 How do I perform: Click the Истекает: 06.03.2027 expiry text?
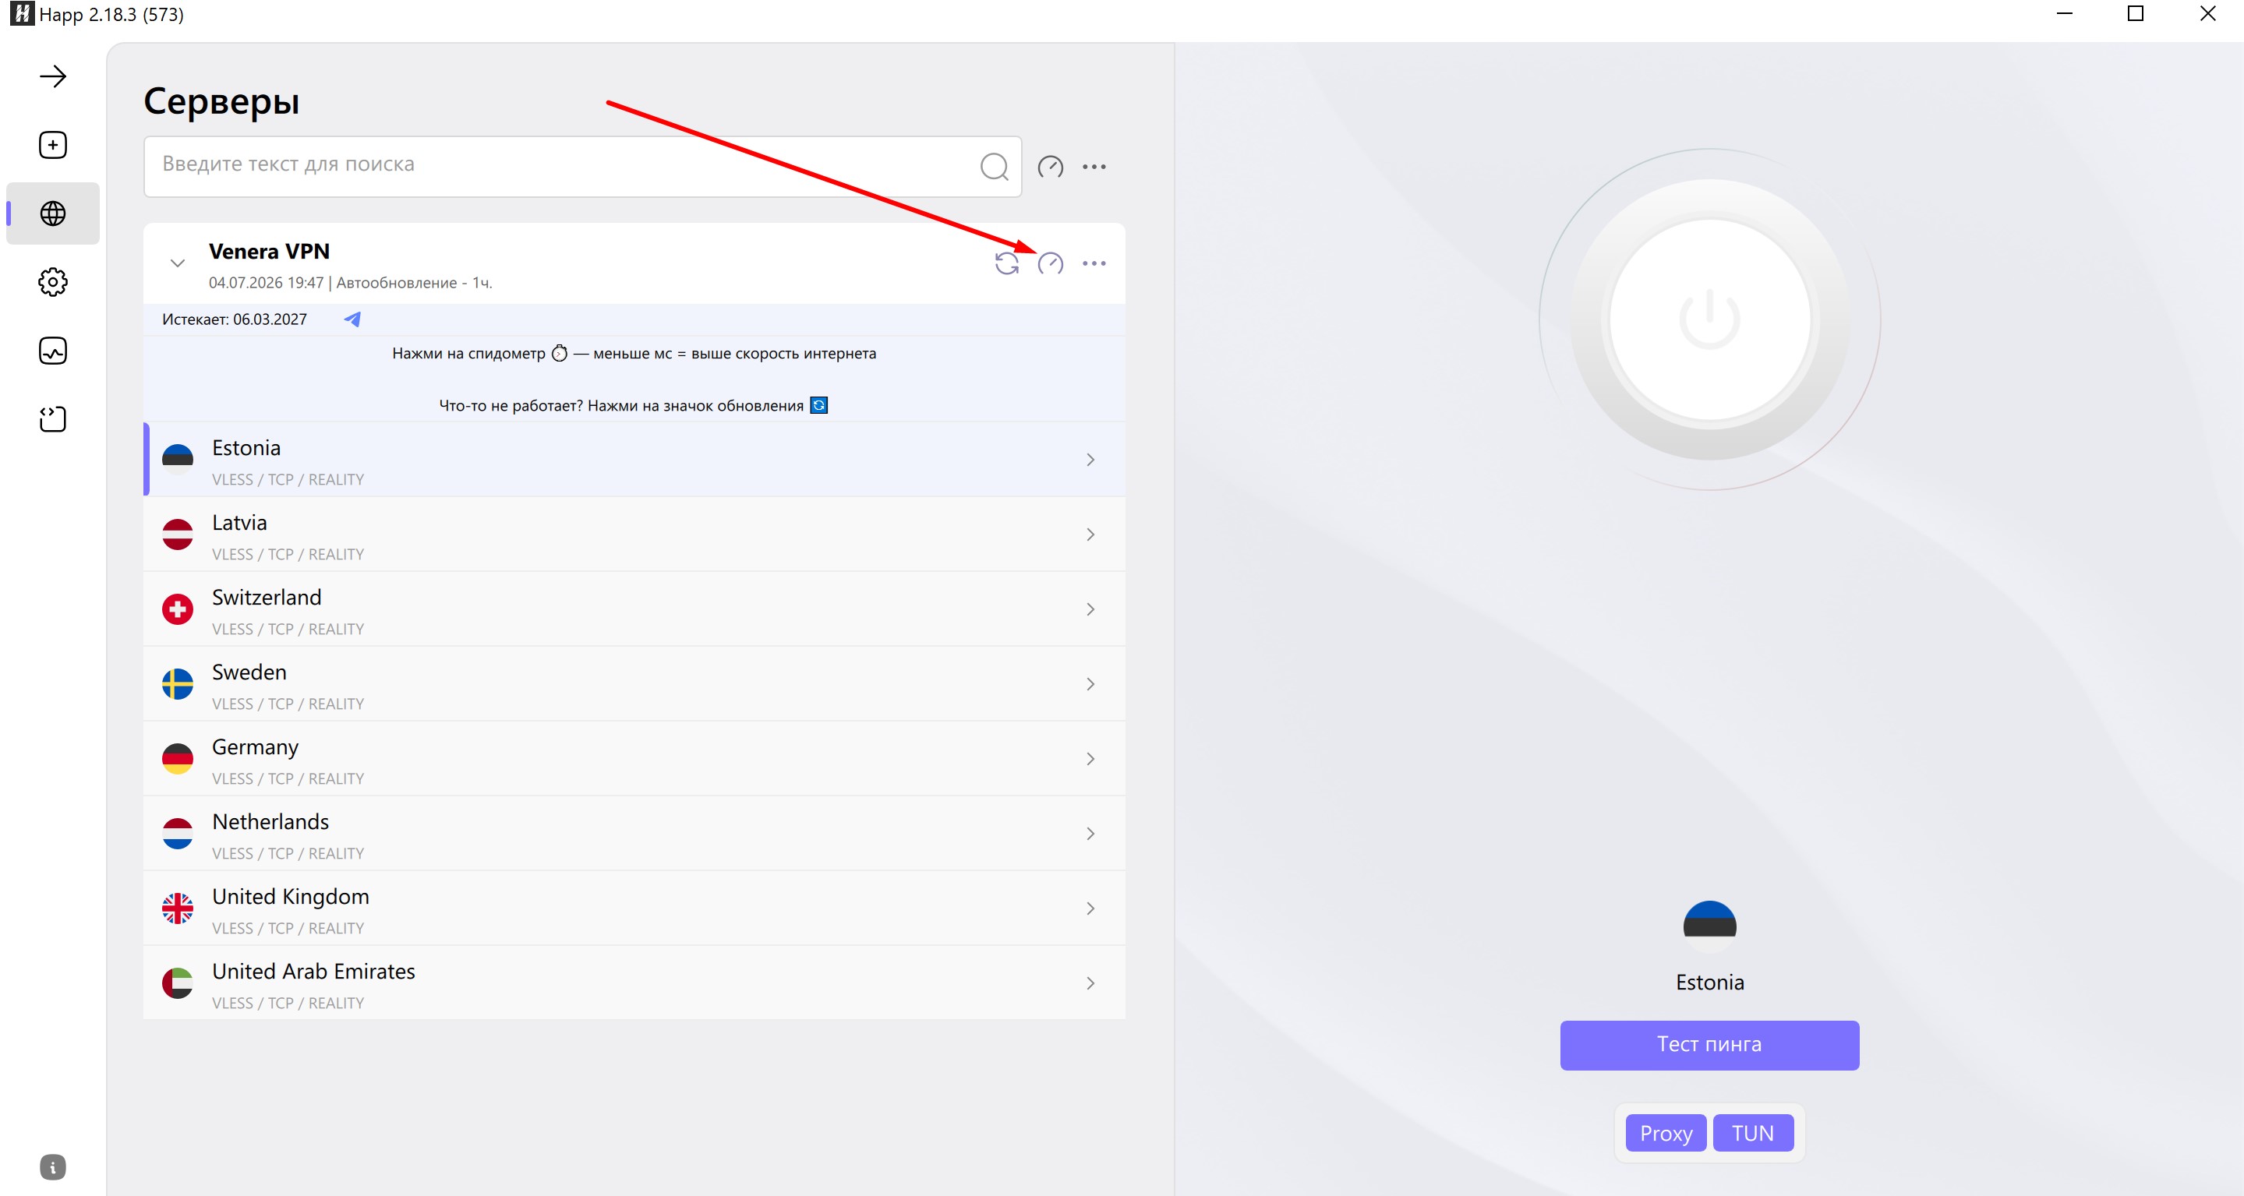(x=235, y=319)
